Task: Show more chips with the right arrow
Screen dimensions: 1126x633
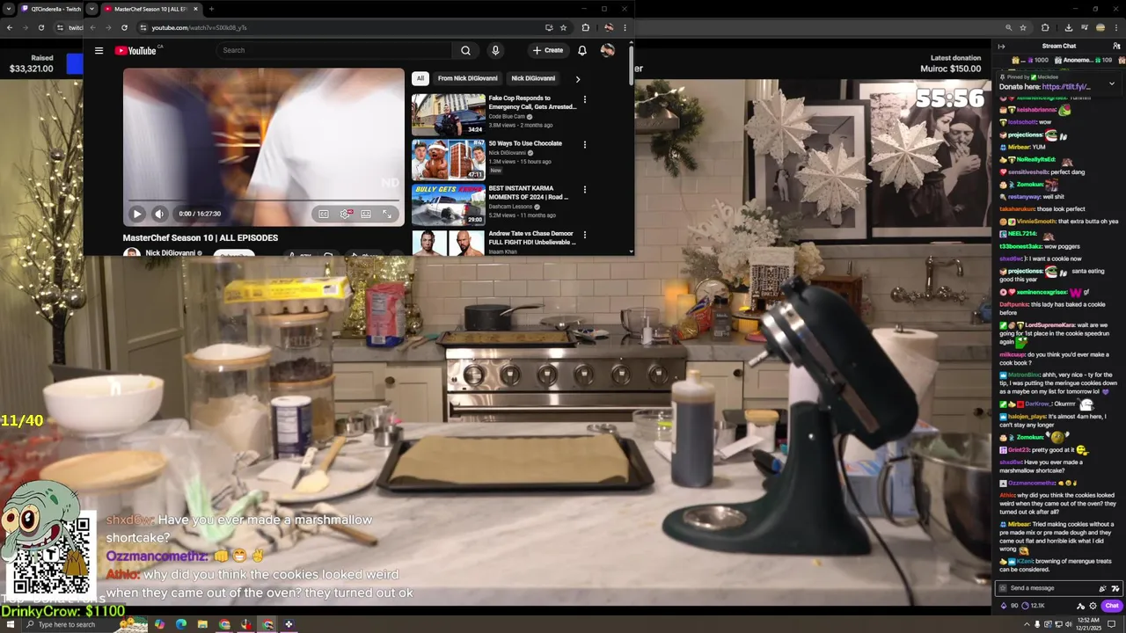Action: (x=577, y=78)
